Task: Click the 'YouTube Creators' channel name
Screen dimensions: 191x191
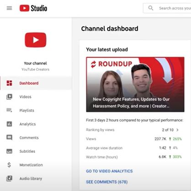Action: tap(35, 70)
